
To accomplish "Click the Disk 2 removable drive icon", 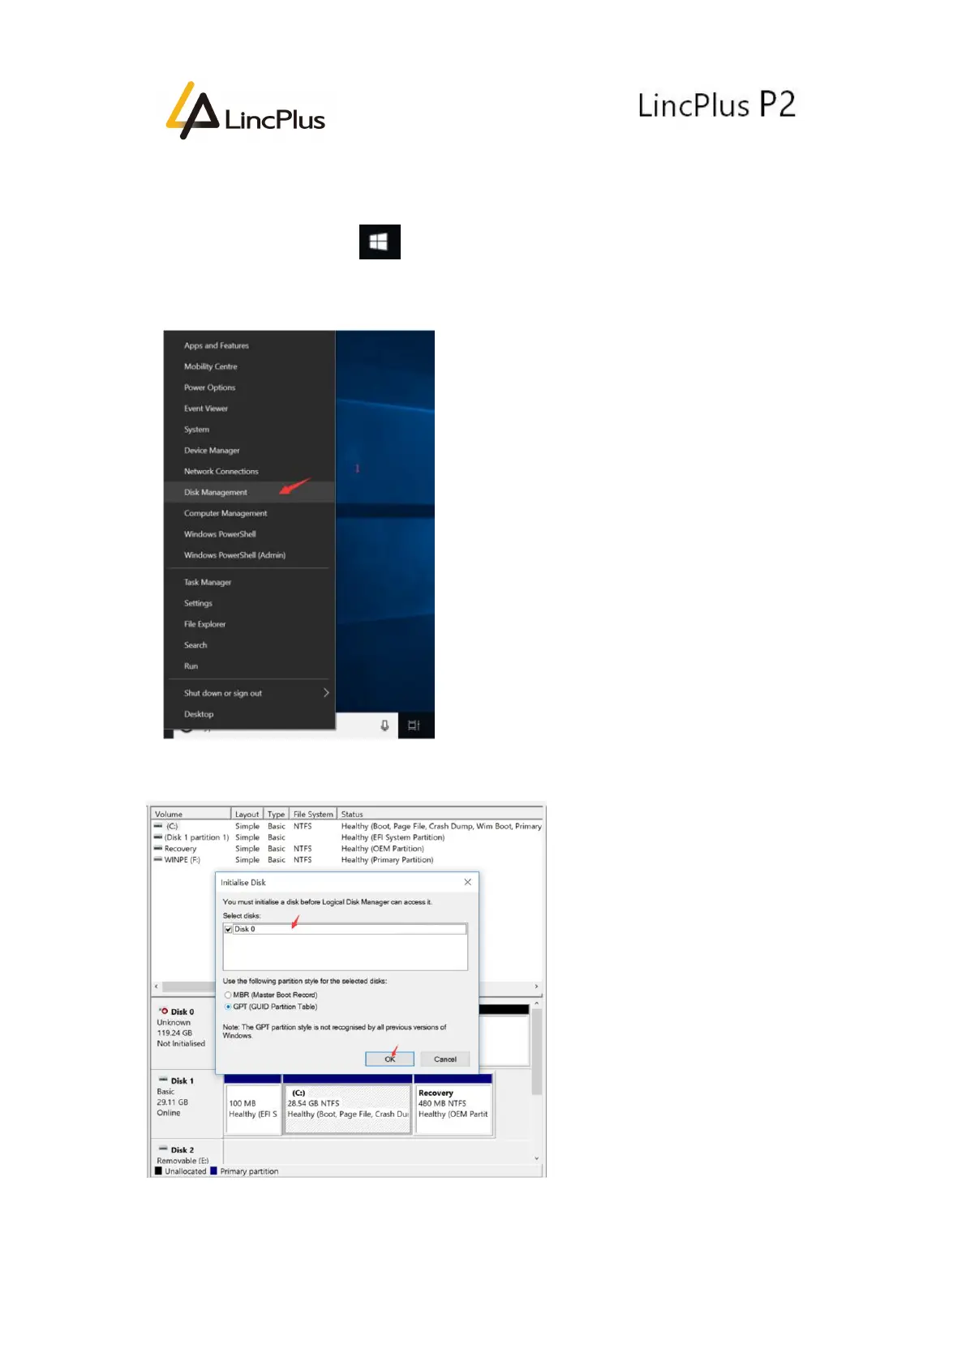I will coord(163,1149).
